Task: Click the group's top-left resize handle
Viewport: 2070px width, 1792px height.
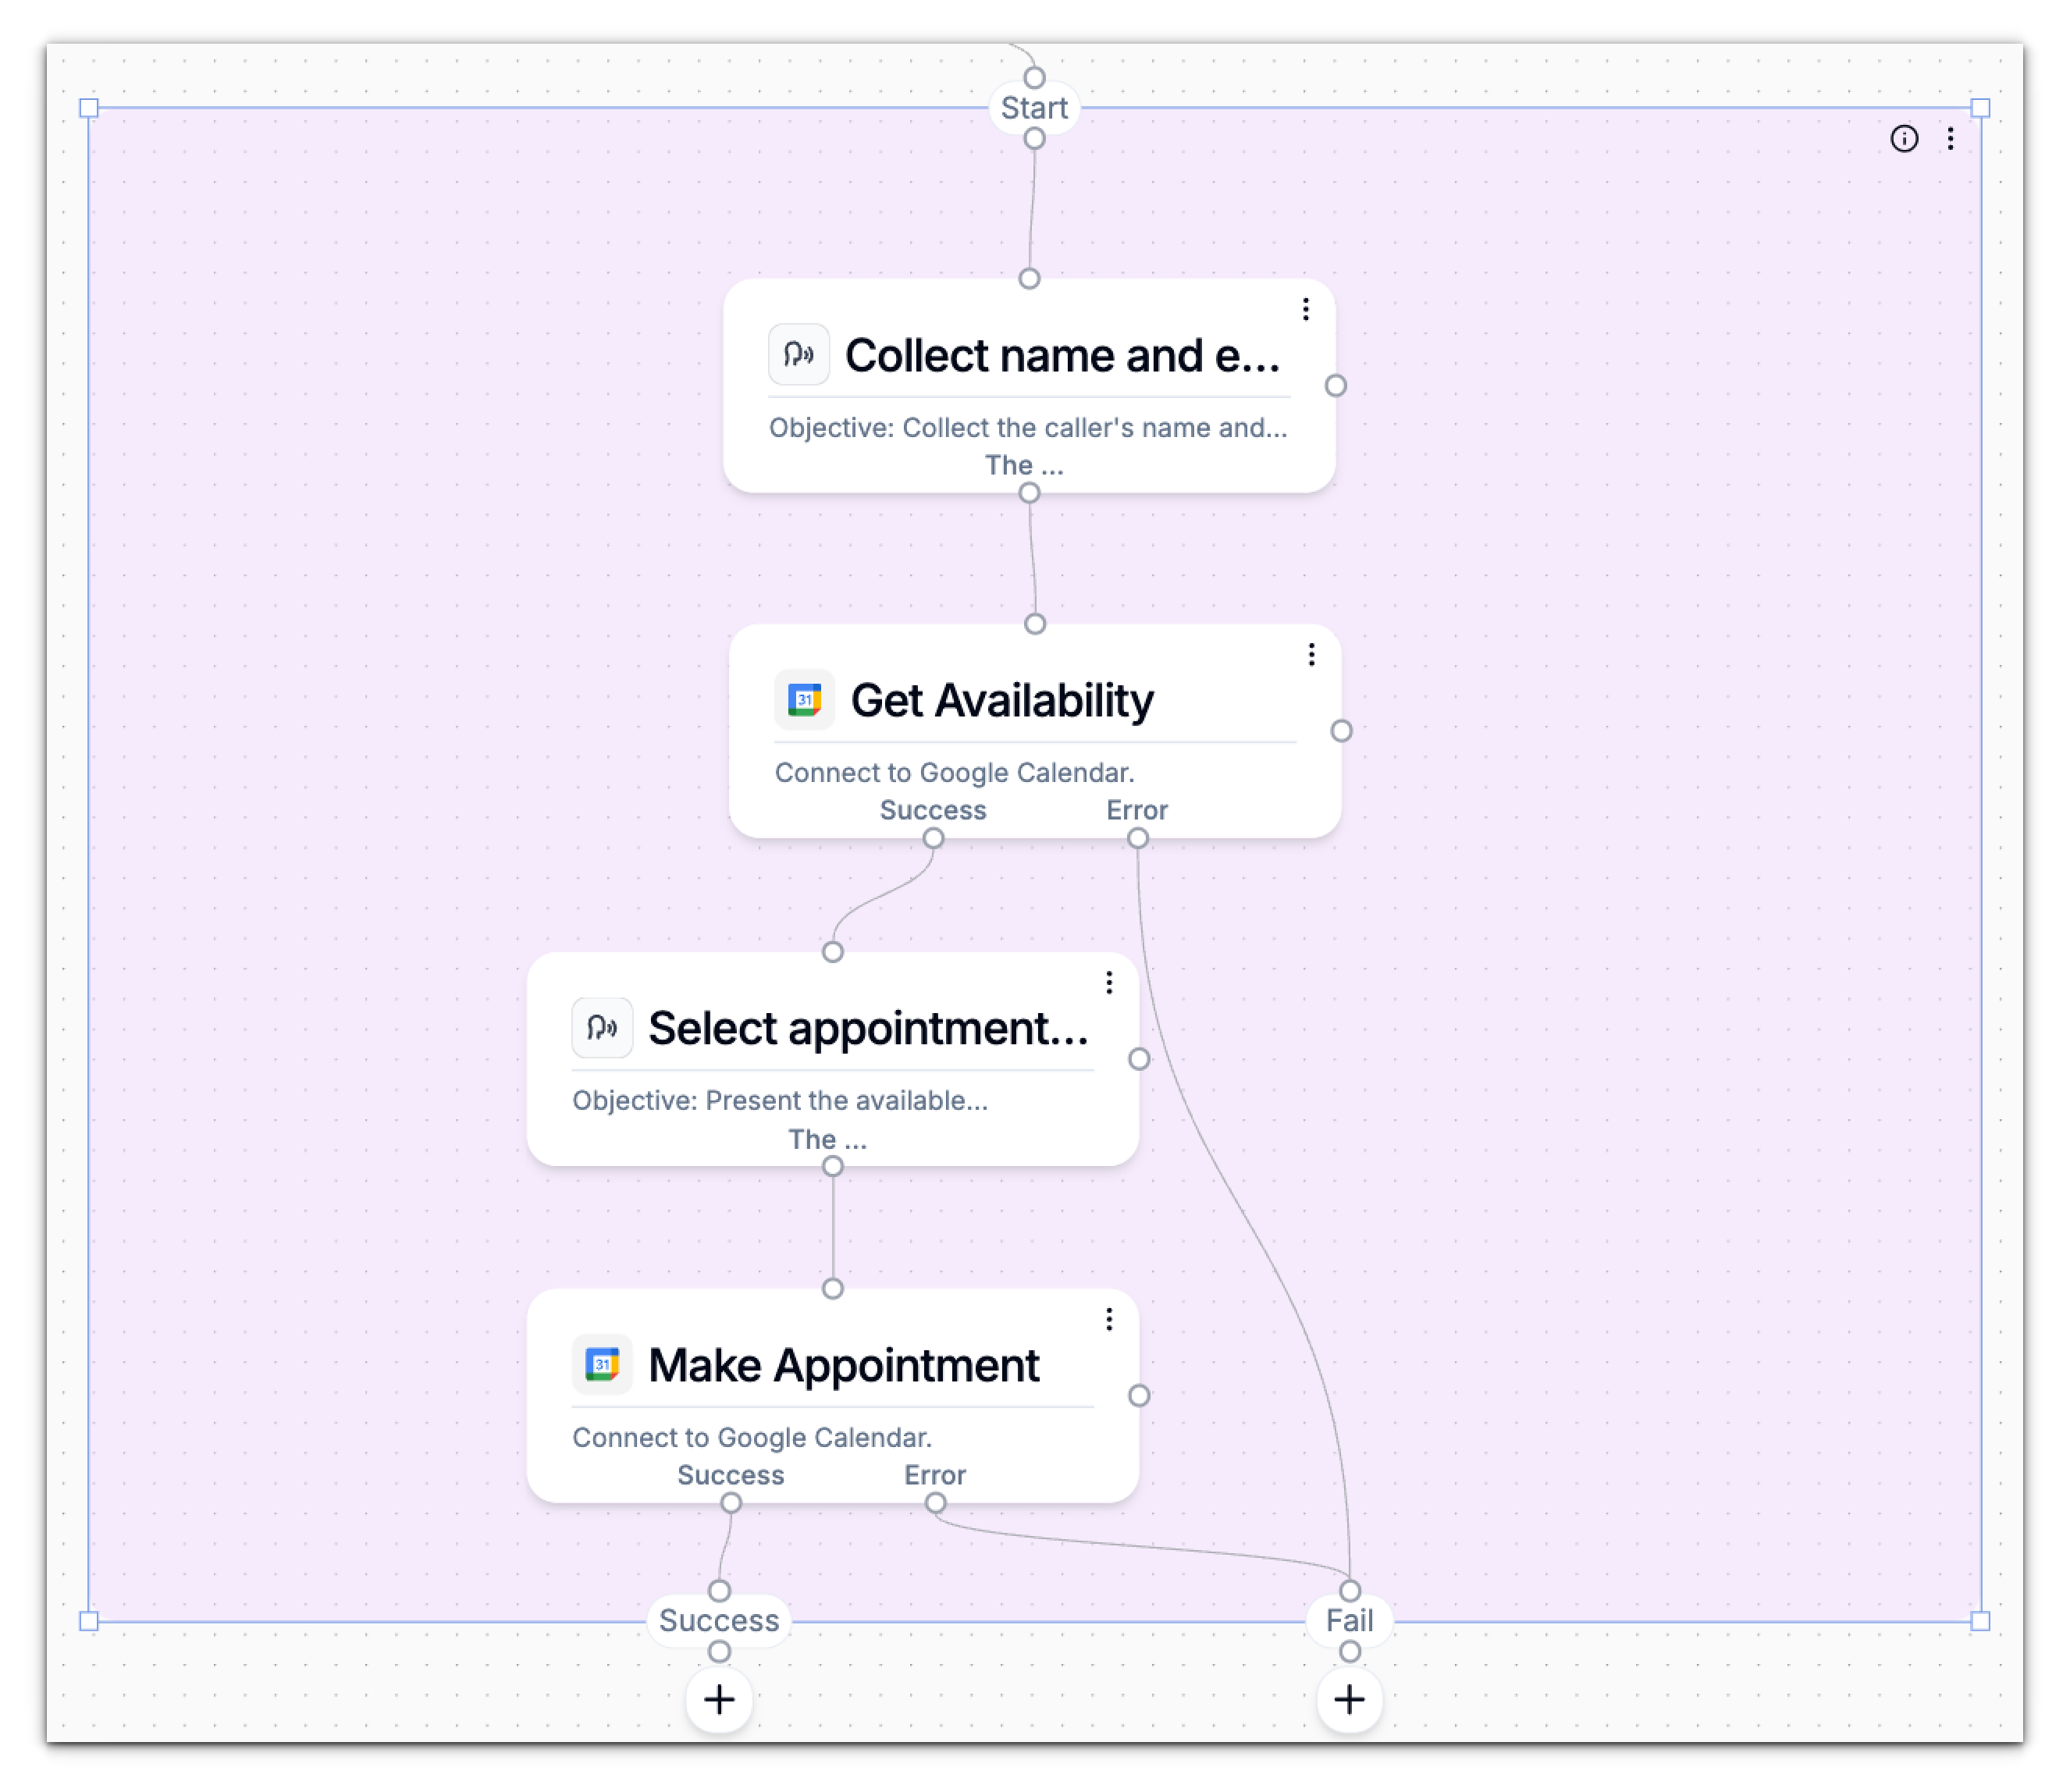Action: coord(89,108)
